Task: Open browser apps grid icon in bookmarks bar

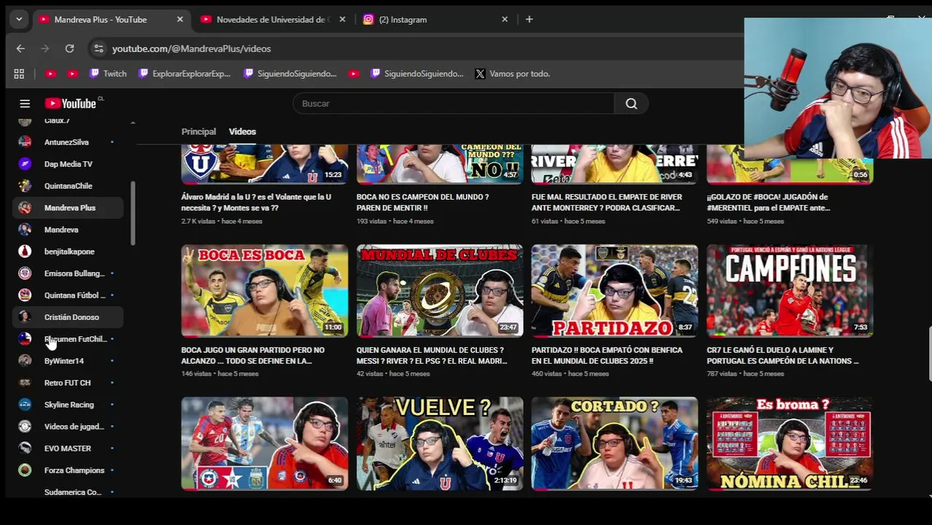Action: click(x=19, y=74)
